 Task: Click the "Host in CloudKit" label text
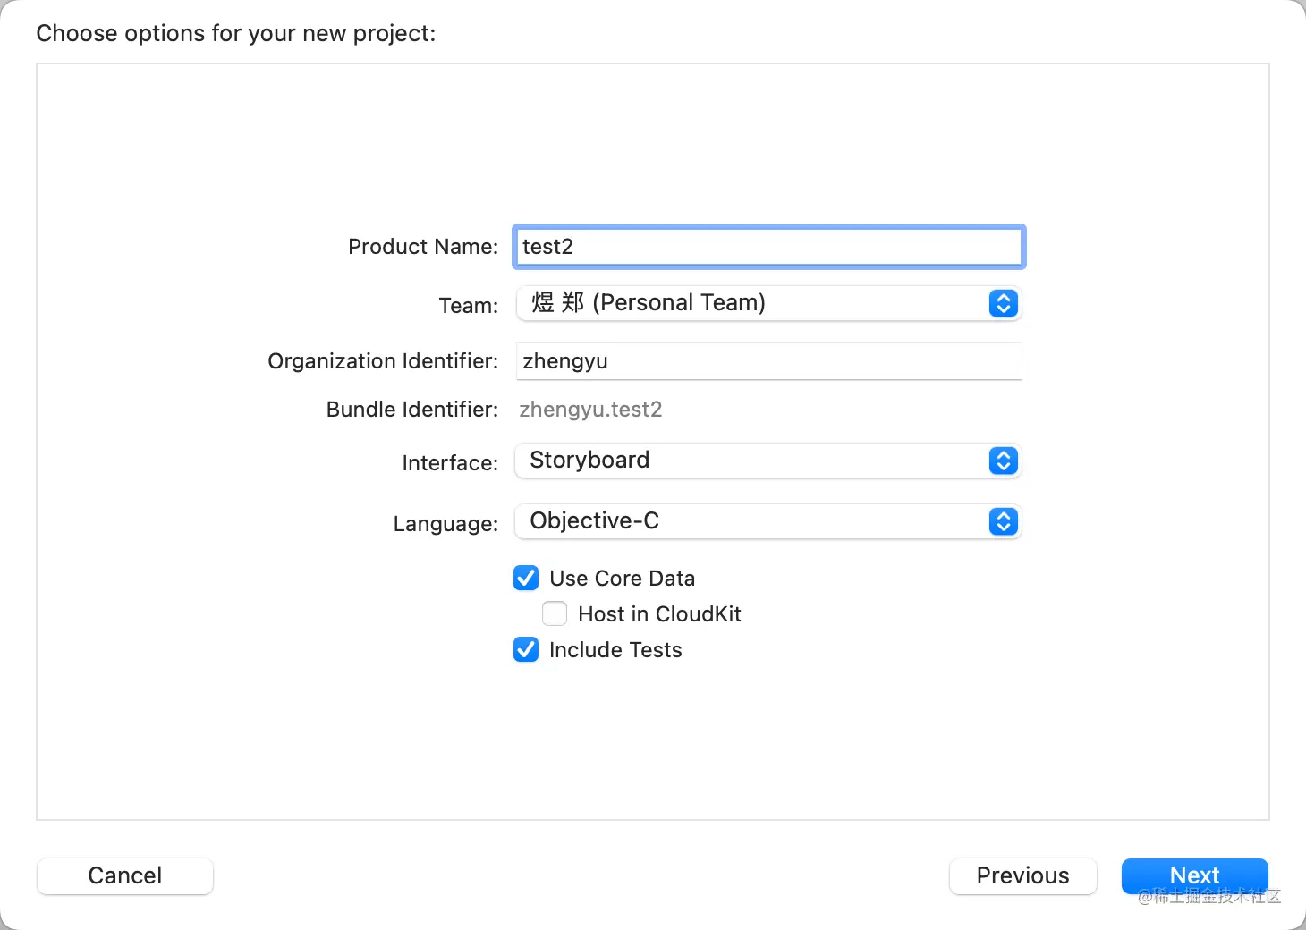click(659, 614)
